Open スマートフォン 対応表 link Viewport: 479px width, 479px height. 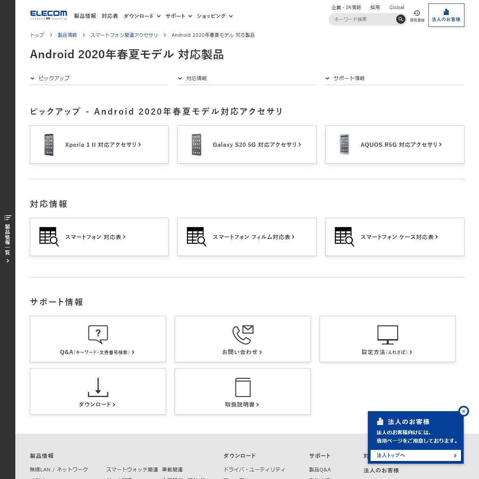(x=99, y=237)
